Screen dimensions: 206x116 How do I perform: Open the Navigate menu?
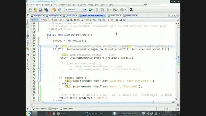pyautogui.click(x=46, y=5)
